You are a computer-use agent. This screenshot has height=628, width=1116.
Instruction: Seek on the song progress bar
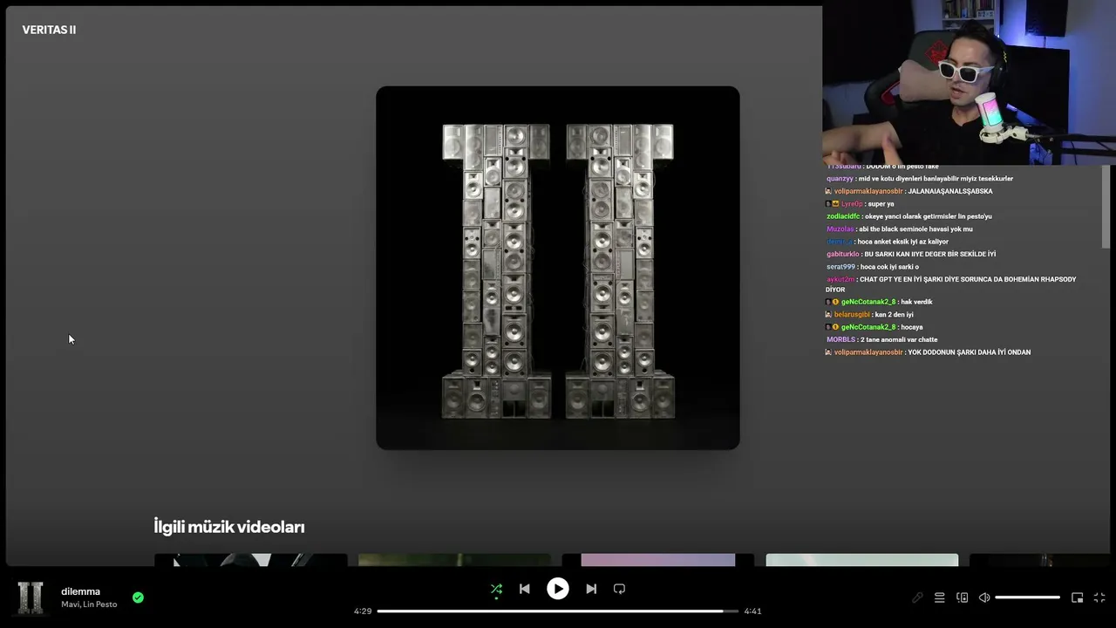click(x=558, y=611)
